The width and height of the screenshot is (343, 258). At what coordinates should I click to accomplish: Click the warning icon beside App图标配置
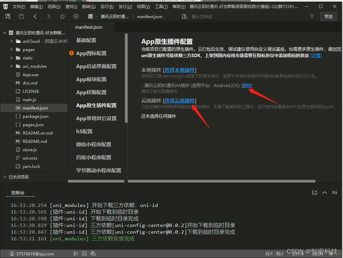(x=71, y=53)
